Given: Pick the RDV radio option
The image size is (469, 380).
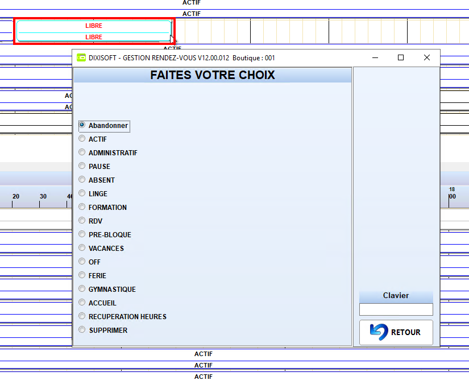Looking at the screenshot, I should (90, 221).
